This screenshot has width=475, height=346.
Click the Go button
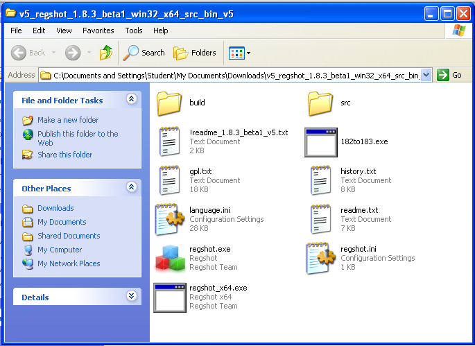pyautogui.click(x=449, y=75)
